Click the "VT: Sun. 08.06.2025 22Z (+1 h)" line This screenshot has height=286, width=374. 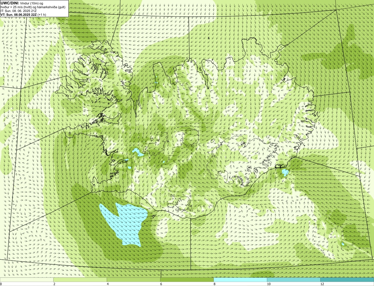click(23, 14)
